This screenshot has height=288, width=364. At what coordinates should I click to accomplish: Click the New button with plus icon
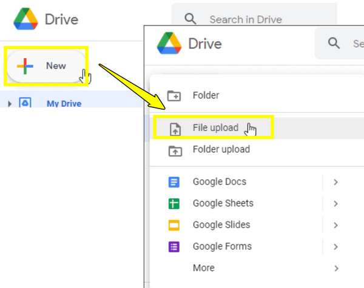[45, 65]
